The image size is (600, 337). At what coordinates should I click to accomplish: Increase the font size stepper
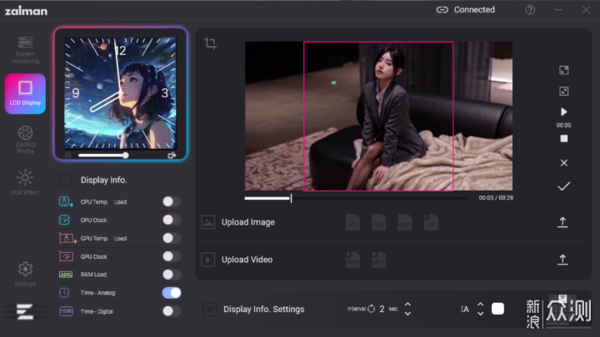pyautogui.click(x=480, y=305)
